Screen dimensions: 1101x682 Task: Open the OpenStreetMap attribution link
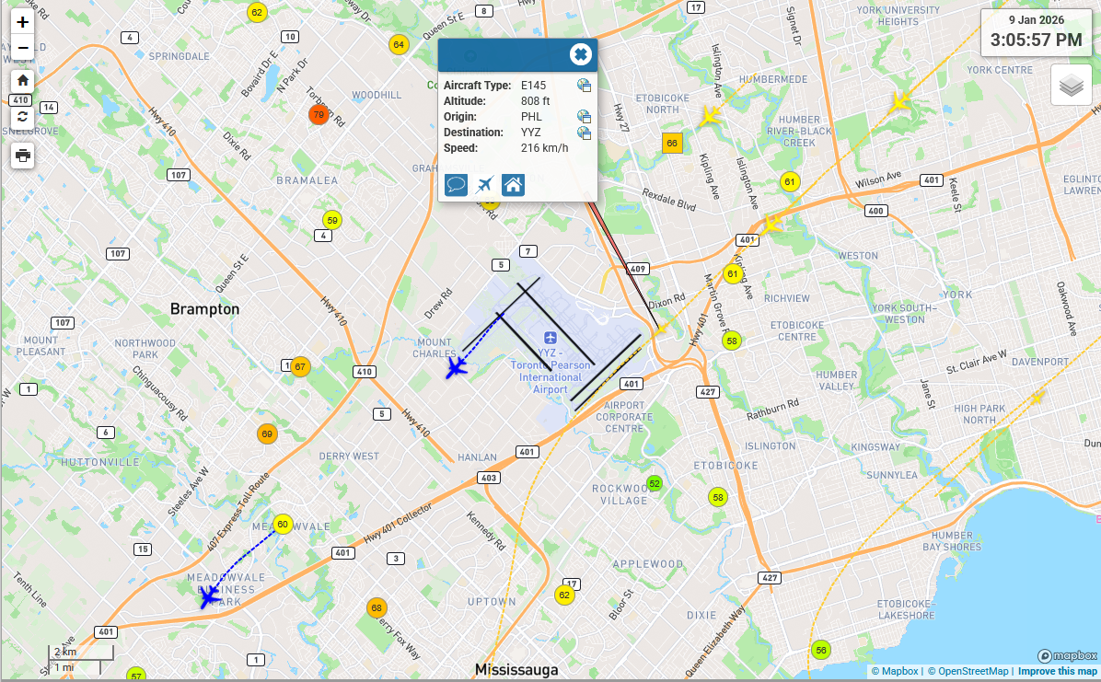(x=968, y=671)
